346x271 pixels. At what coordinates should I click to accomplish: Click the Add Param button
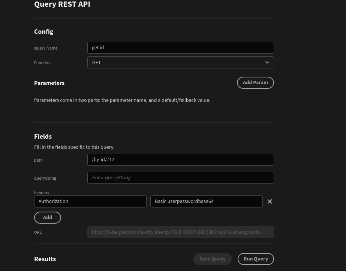255,83
